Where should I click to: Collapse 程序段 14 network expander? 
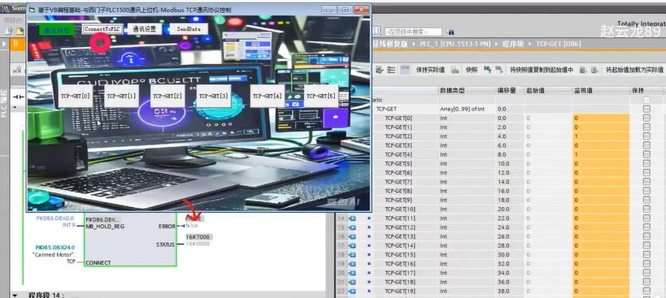[15, 295]
